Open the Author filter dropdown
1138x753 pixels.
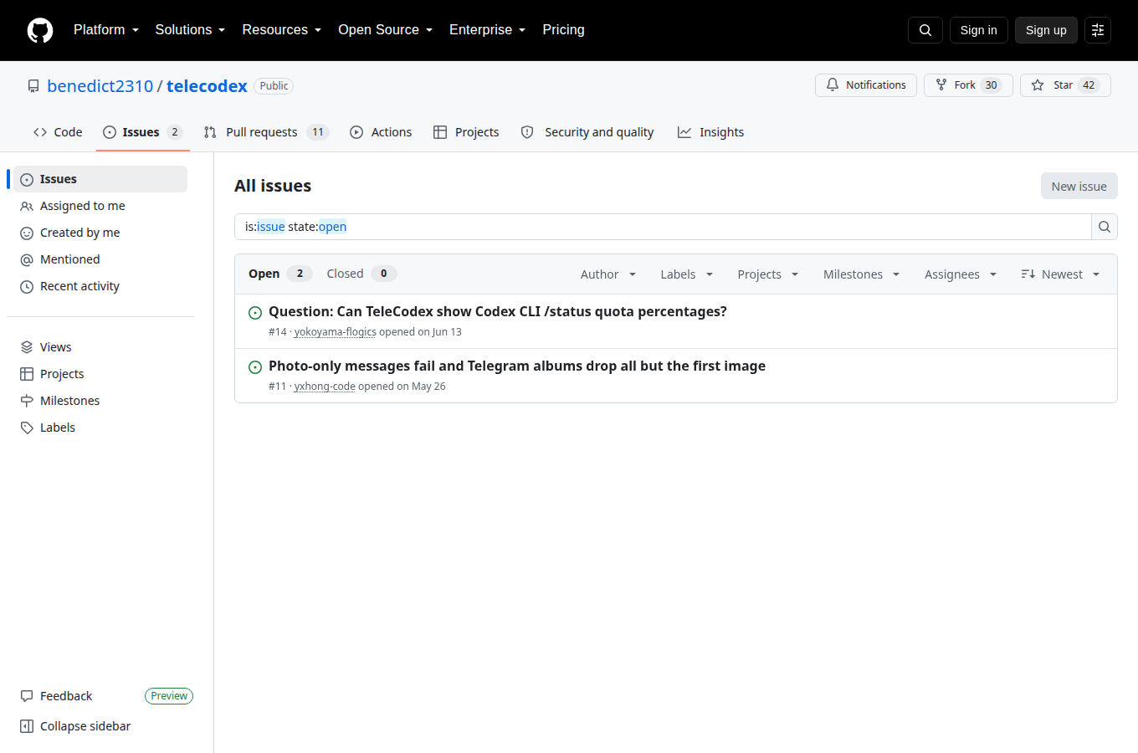pyautogui.click(x=608, y=274)
